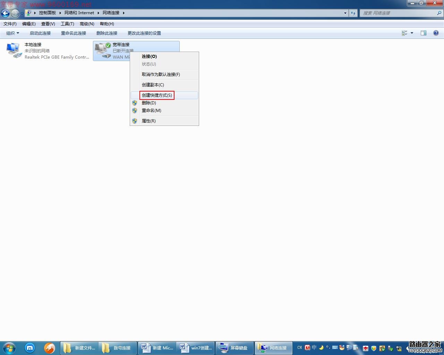Open 屏幕键盘 from the taskbar
The width and height of the screenshot is (444, 355).
tap(235, 348)
